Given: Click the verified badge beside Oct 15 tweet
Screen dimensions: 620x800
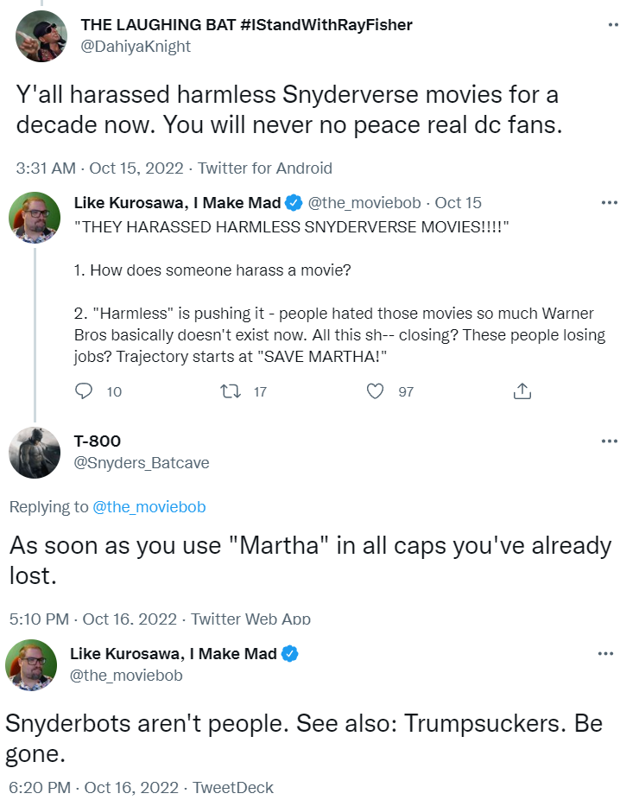Looking at the screenshot, I should pyautogui.click(x=294, y=203).
